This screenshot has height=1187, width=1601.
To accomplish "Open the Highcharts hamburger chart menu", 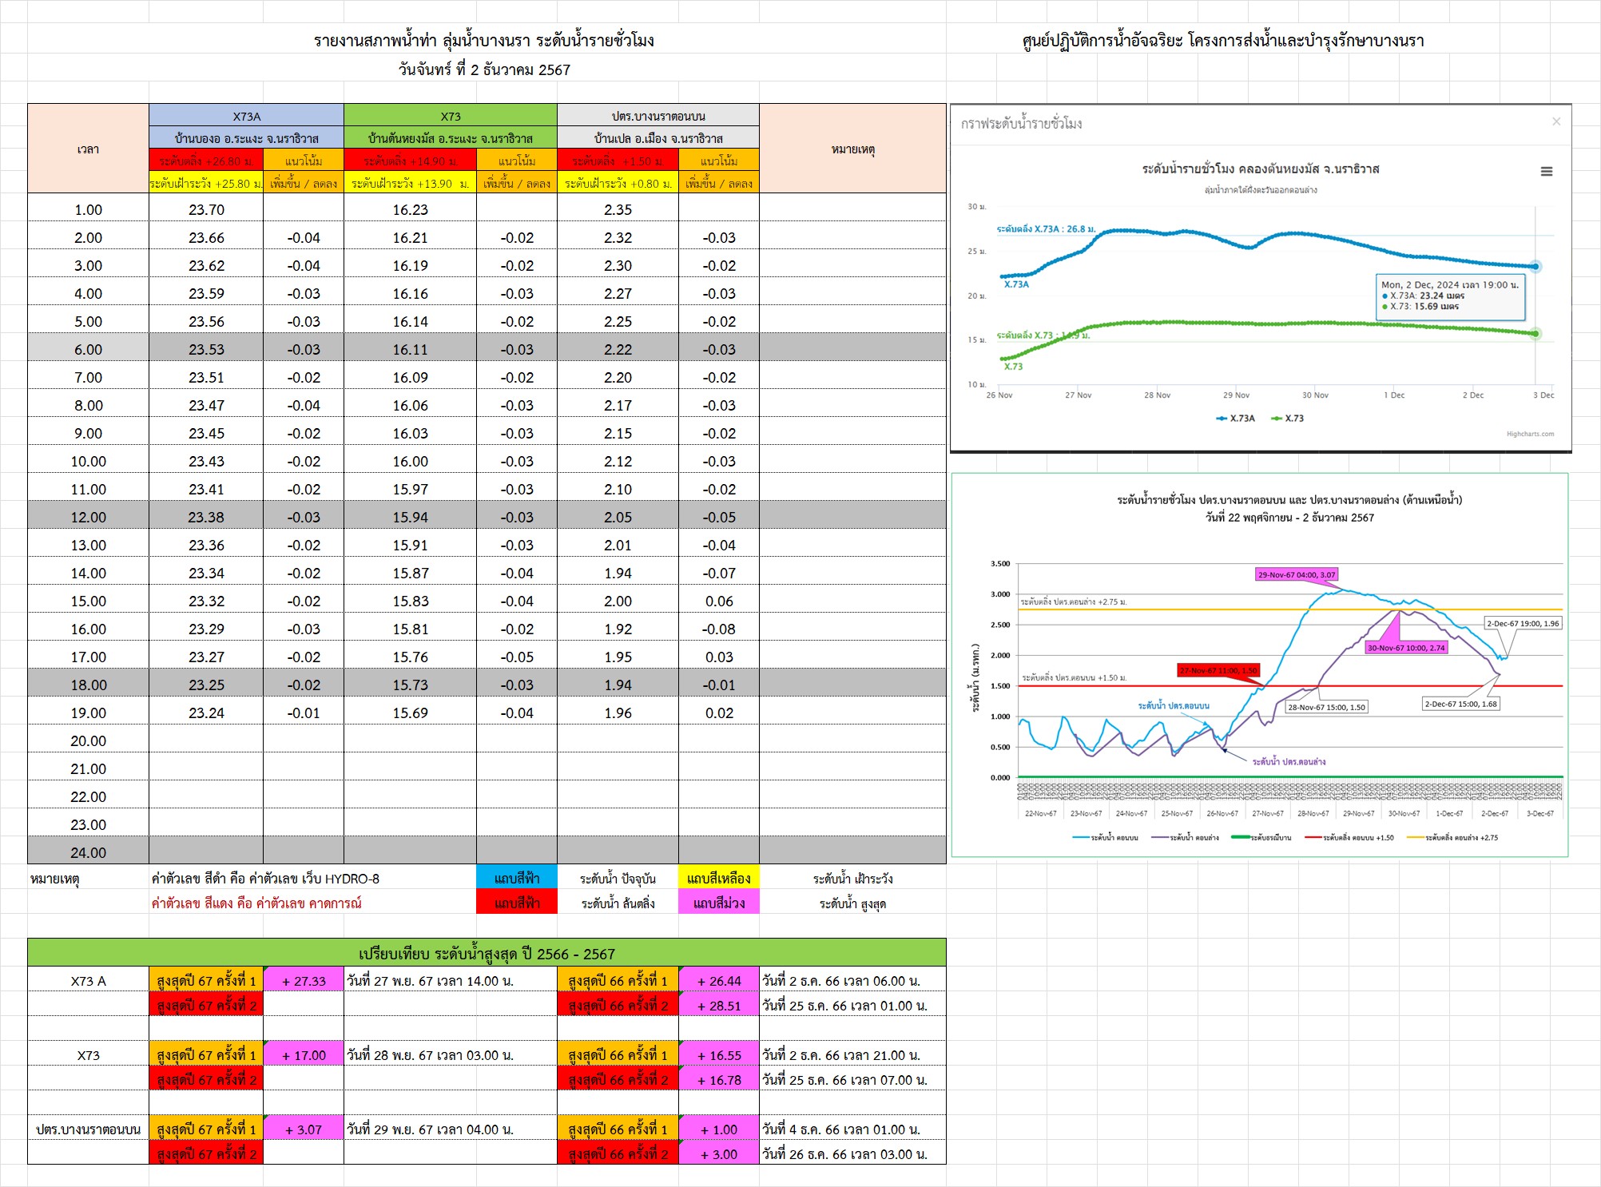I will point(1547,172).
